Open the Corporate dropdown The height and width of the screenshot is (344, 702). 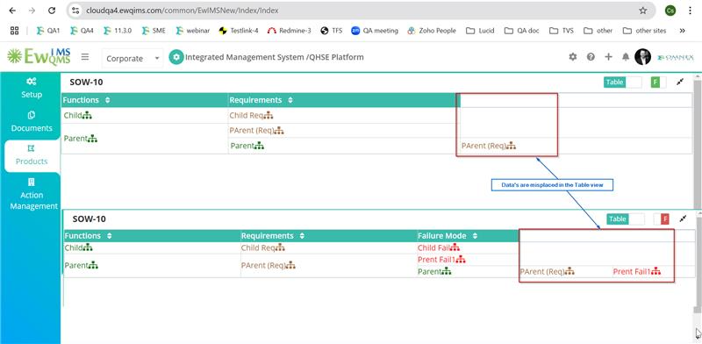point(133,58)
